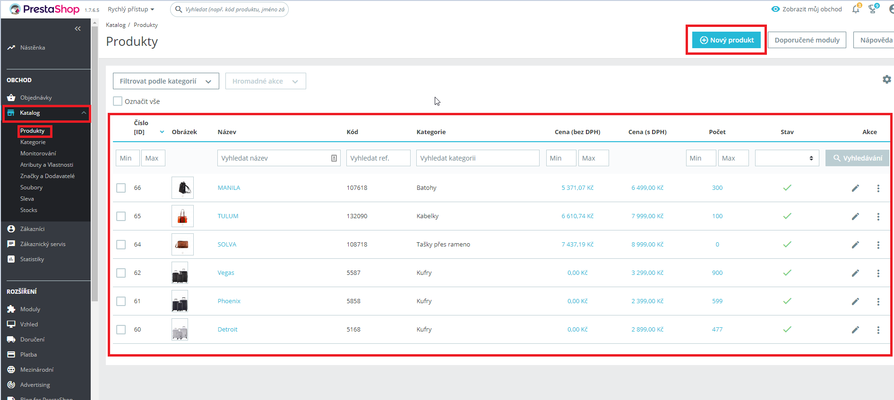The image size is (894, 400).
Task: Click the Nový produkt button
Action: tap(727, 40)
